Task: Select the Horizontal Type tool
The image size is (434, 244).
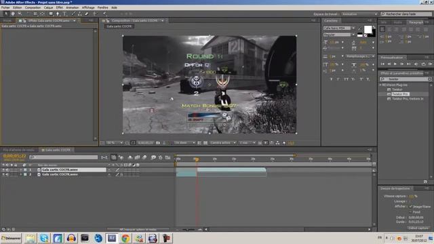Action: click(x=65, y=14)
